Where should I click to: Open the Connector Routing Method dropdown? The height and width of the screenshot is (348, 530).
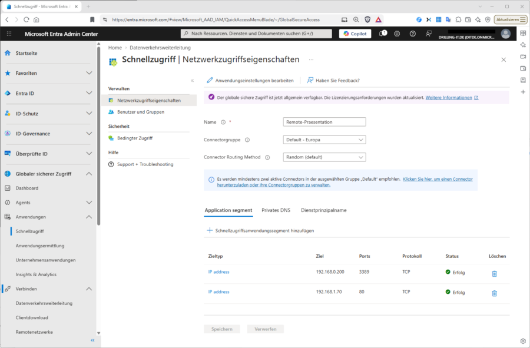pos(324,157)
